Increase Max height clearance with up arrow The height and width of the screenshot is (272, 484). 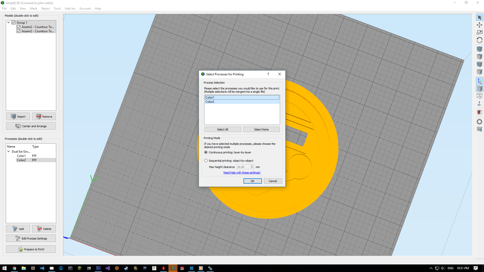coord(252,166)
